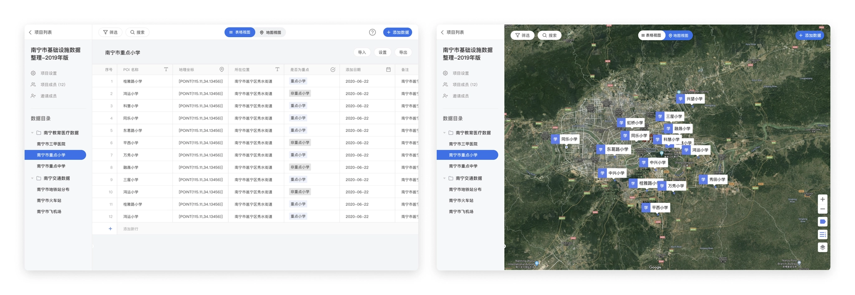Collapse 南宁教育医疗数据 folder beside the table
The image size is (855, 295).
point(33,133)
